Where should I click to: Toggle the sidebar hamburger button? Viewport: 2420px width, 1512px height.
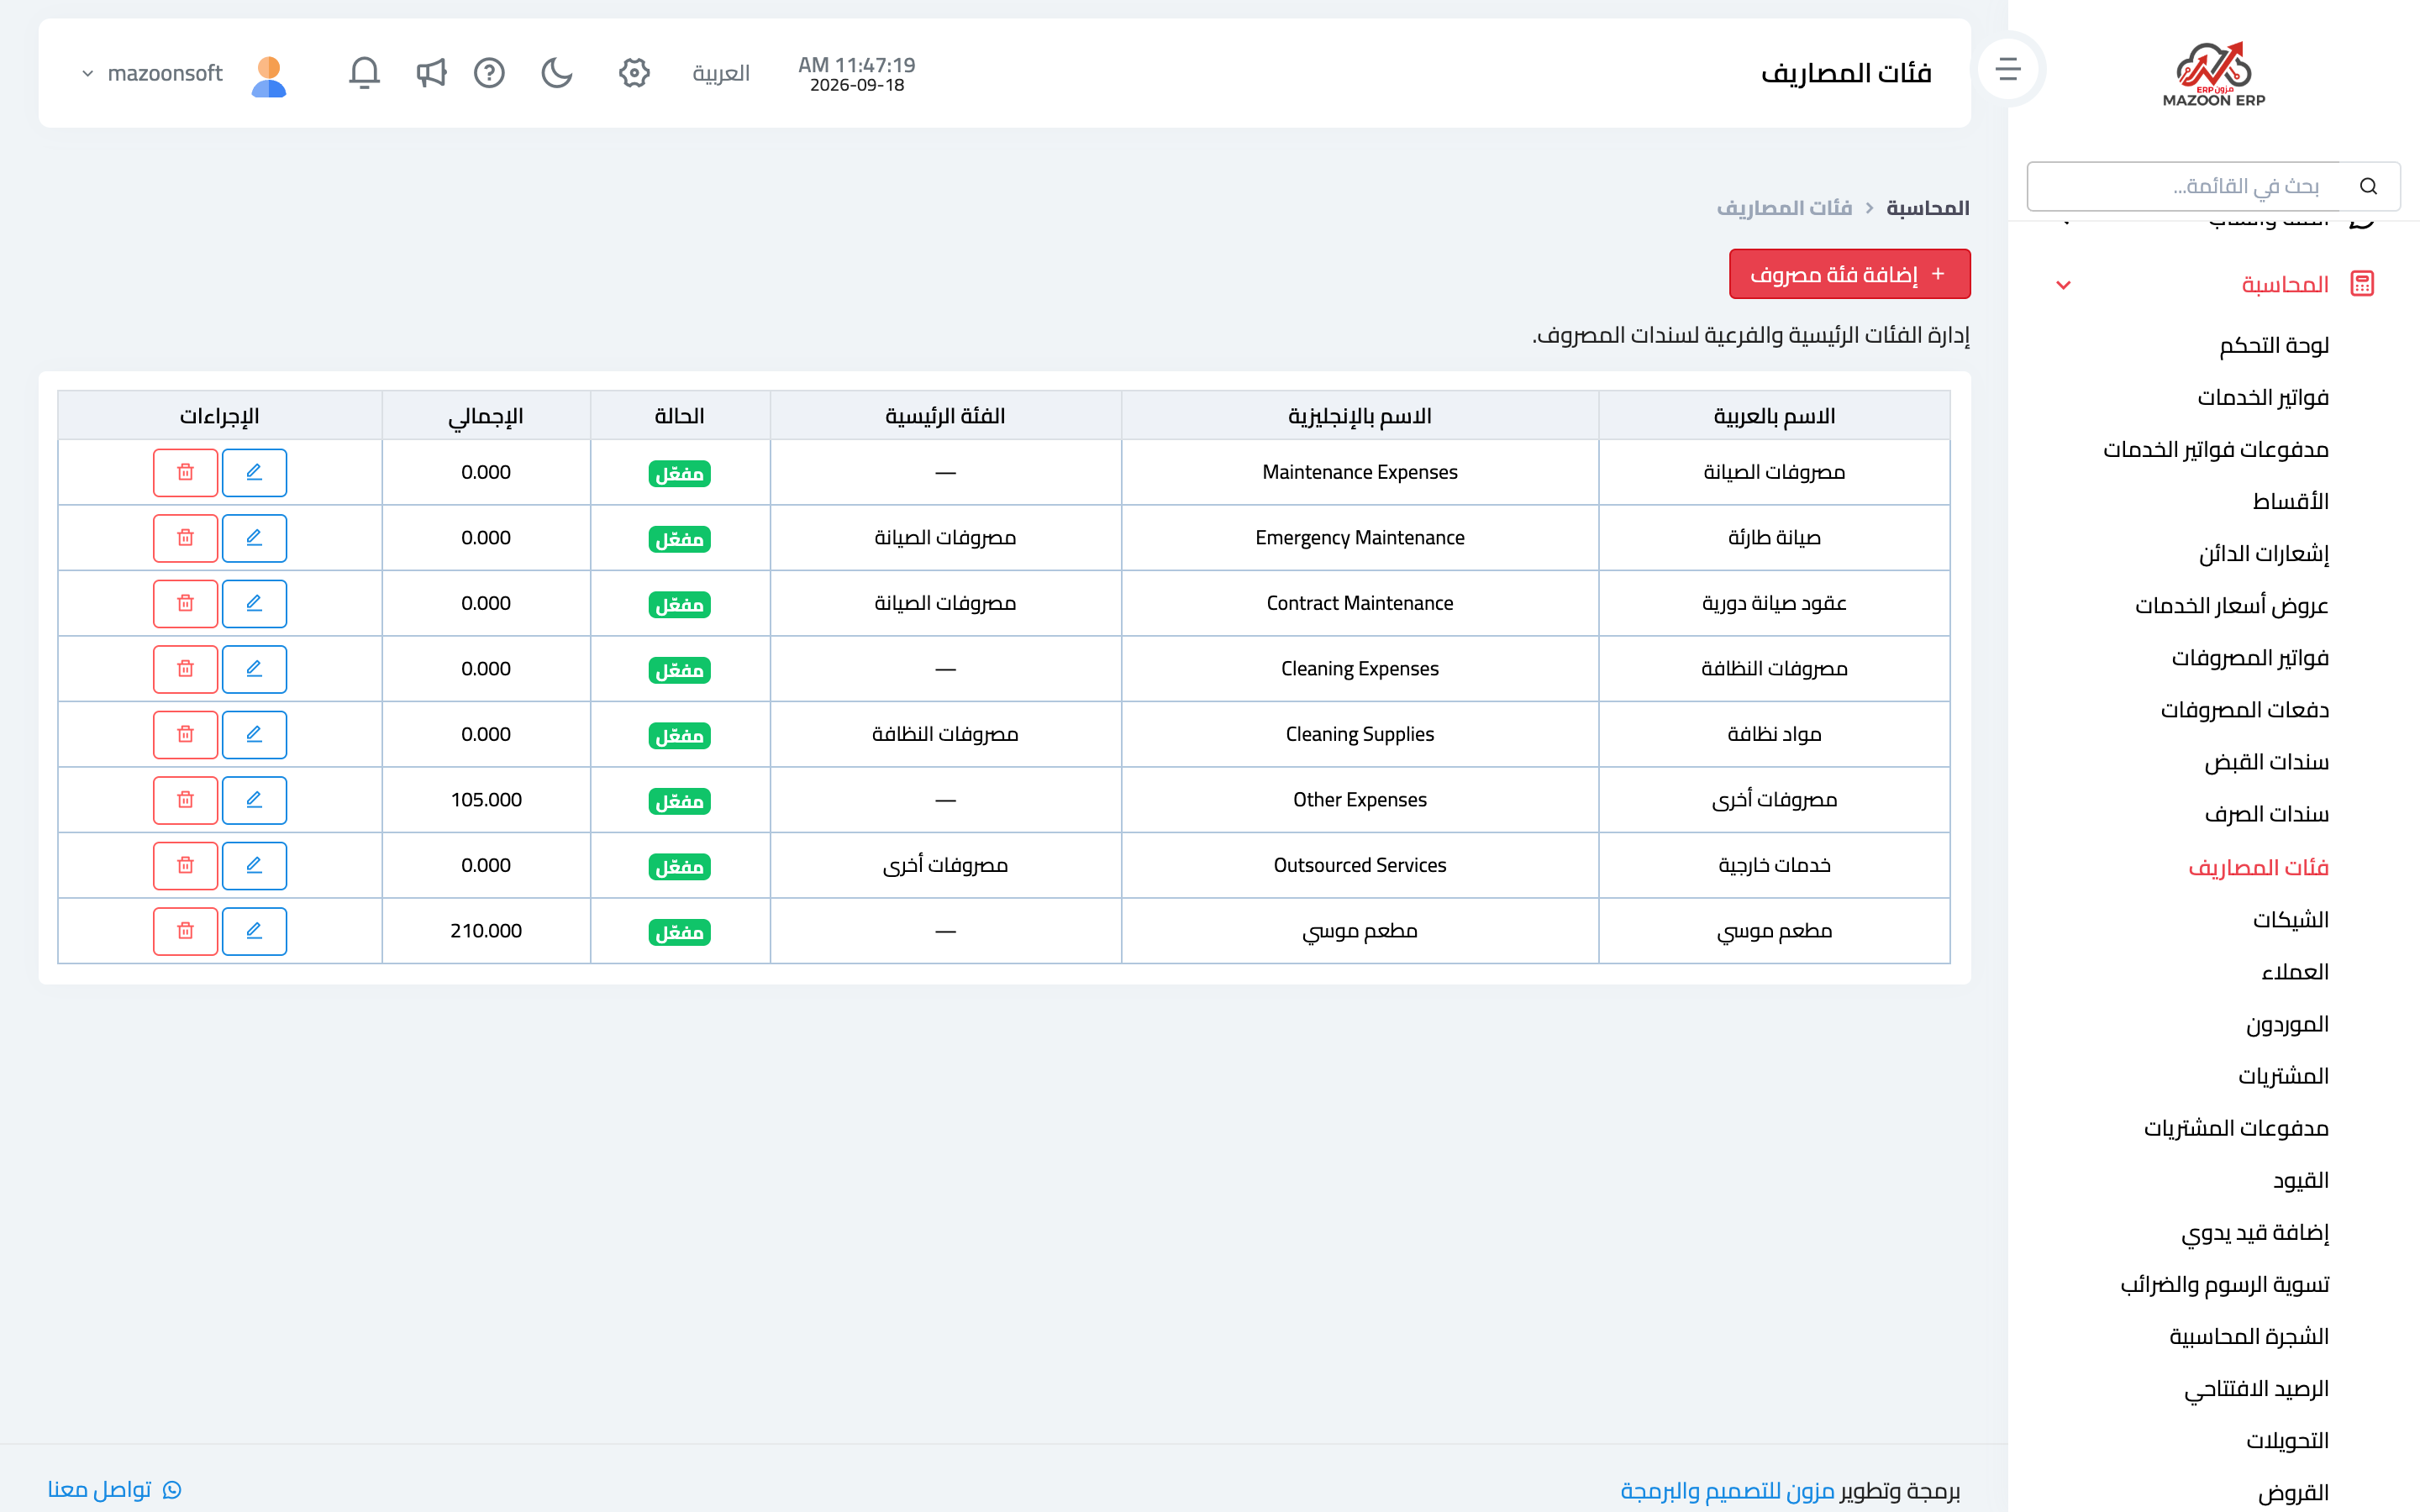[2008, 69]
